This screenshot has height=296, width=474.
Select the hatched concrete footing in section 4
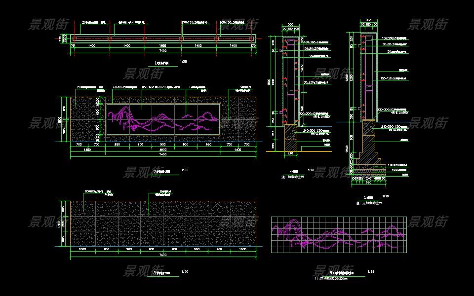[x=290, y=138]
